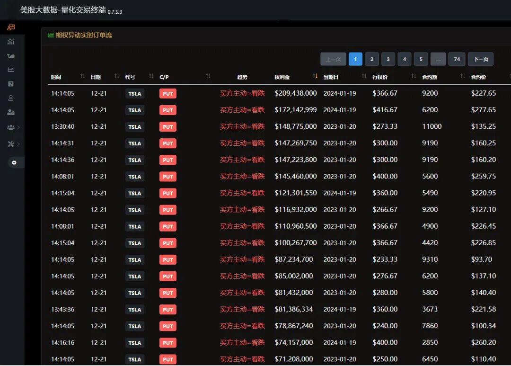Go to page 5 of pagination
511x366 pixels.
(x=421, y=59)
